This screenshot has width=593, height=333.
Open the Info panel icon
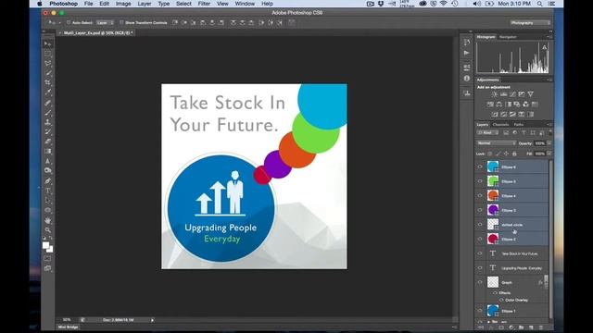tap(467, 79)
